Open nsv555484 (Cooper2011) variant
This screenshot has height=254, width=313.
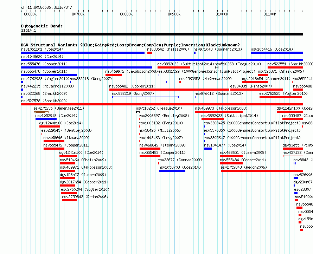point(243,160)
